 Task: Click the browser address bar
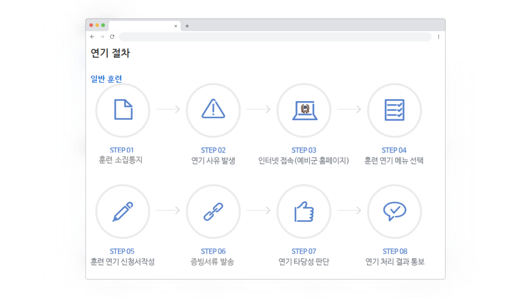click(x=275, y=37)
